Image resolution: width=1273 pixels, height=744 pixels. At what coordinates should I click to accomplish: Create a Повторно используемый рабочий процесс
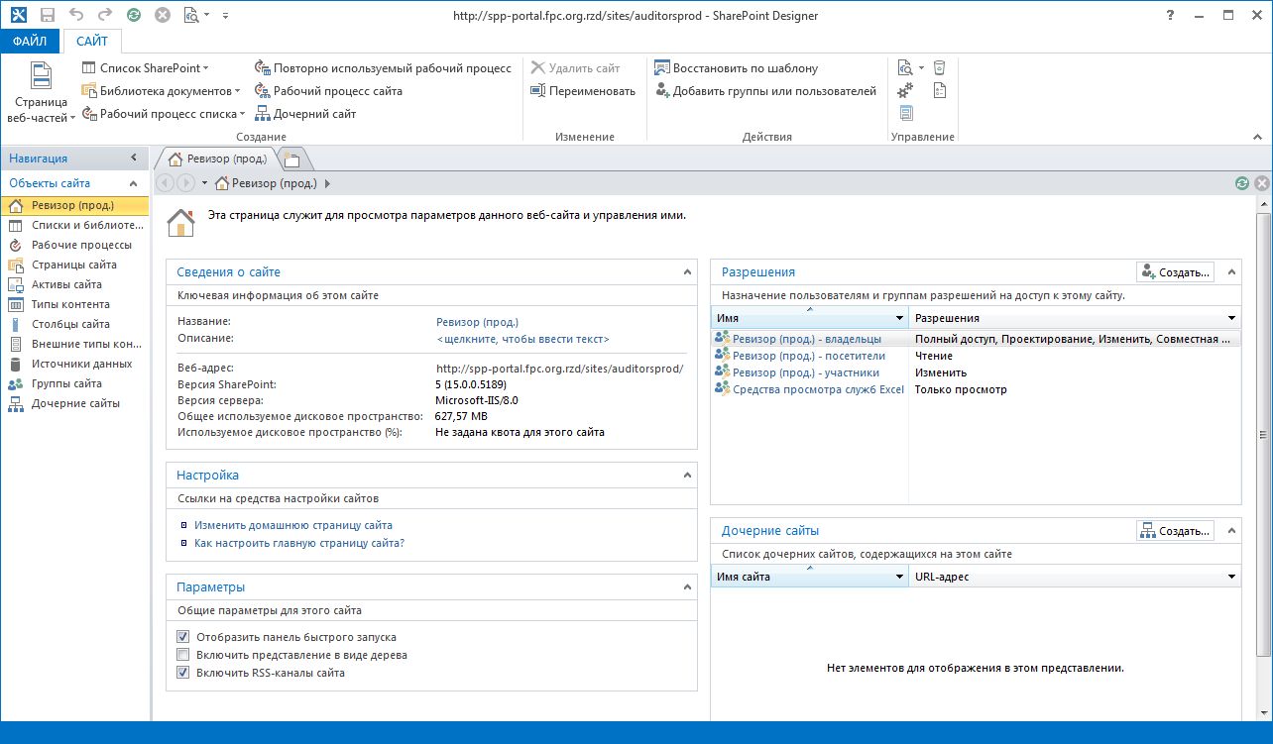tap(383, 68)
